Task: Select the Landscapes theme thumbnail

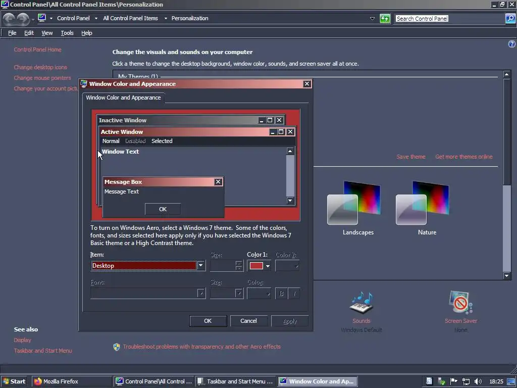Action: (x=354, y=203)
